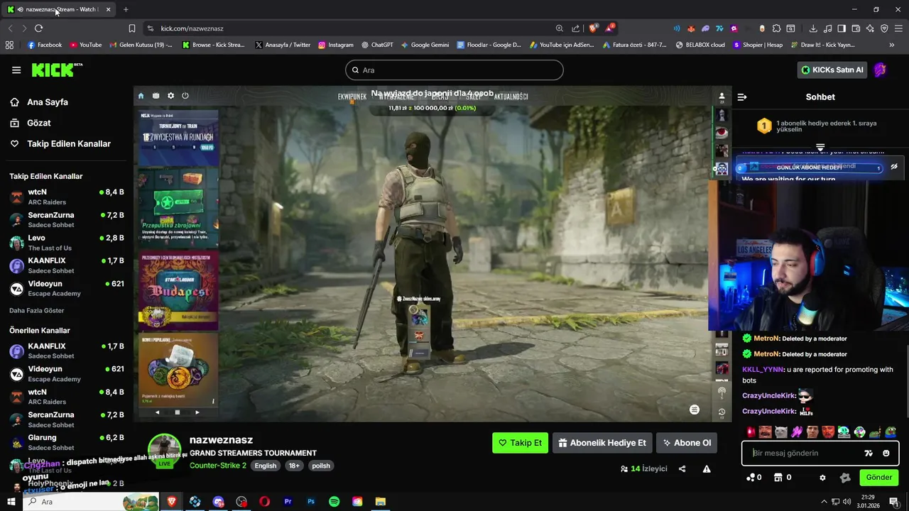Bookmark this page
The height and width of the screenshot is (511, 909).
point(132,28)
